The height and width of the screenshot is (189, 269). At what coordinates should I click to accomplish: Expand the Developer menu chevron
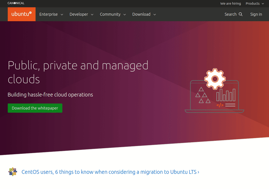92,15
